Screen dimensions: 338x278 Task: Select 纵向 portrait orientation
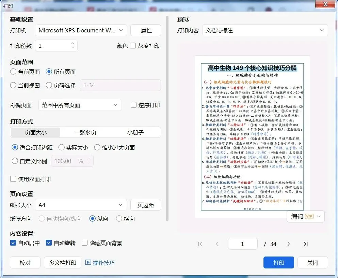pyautogui.click(x=93, y=219)
